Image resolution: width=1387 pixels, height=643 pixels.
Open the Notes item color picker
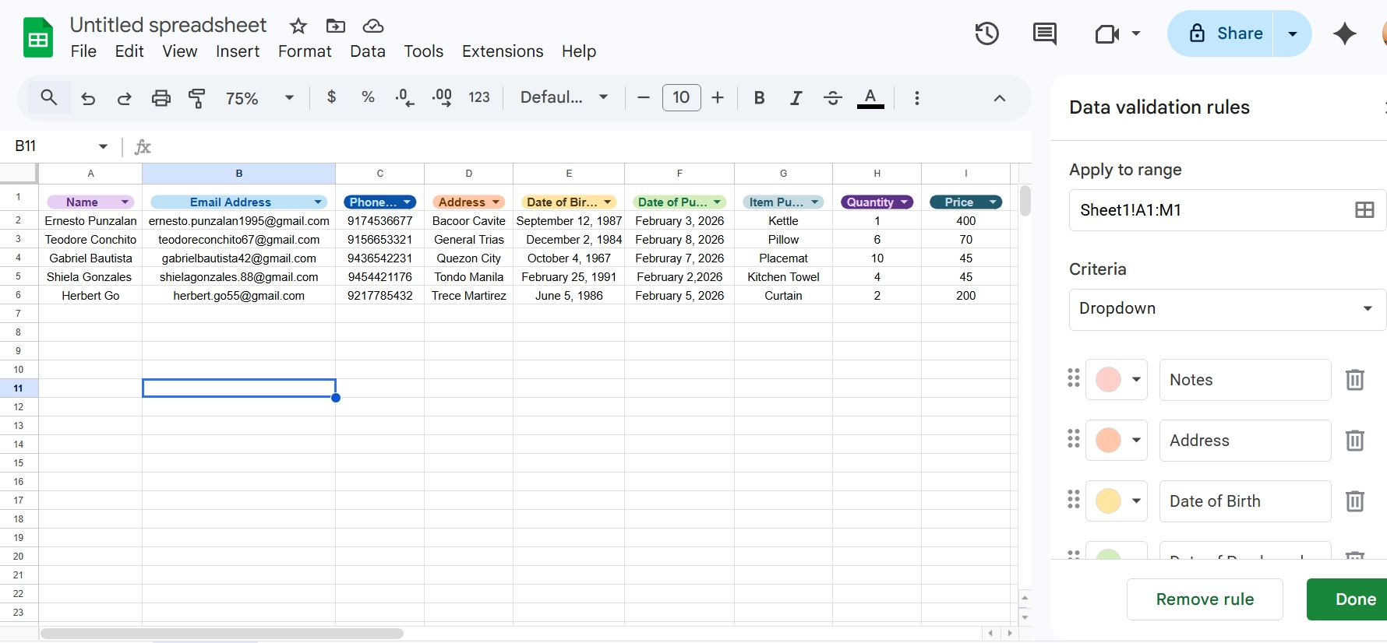[1117, 380]
